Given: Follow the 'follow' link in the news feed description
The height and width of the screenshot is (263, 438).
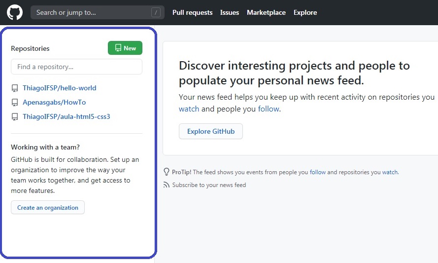Looking at the screenshot, I should [x=269, y=109].
